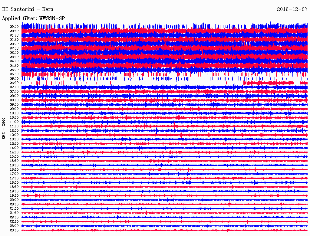Click the 02:30 time label
This screenshot has height=236, width=310.
coord(14,48)
